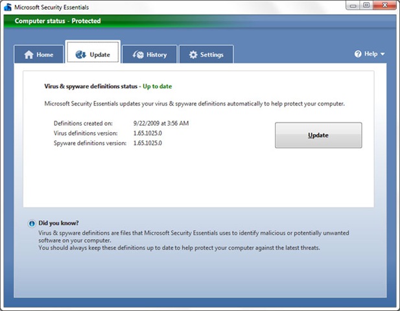Click the gear icon on Settings tab

(x=193, y=54)
